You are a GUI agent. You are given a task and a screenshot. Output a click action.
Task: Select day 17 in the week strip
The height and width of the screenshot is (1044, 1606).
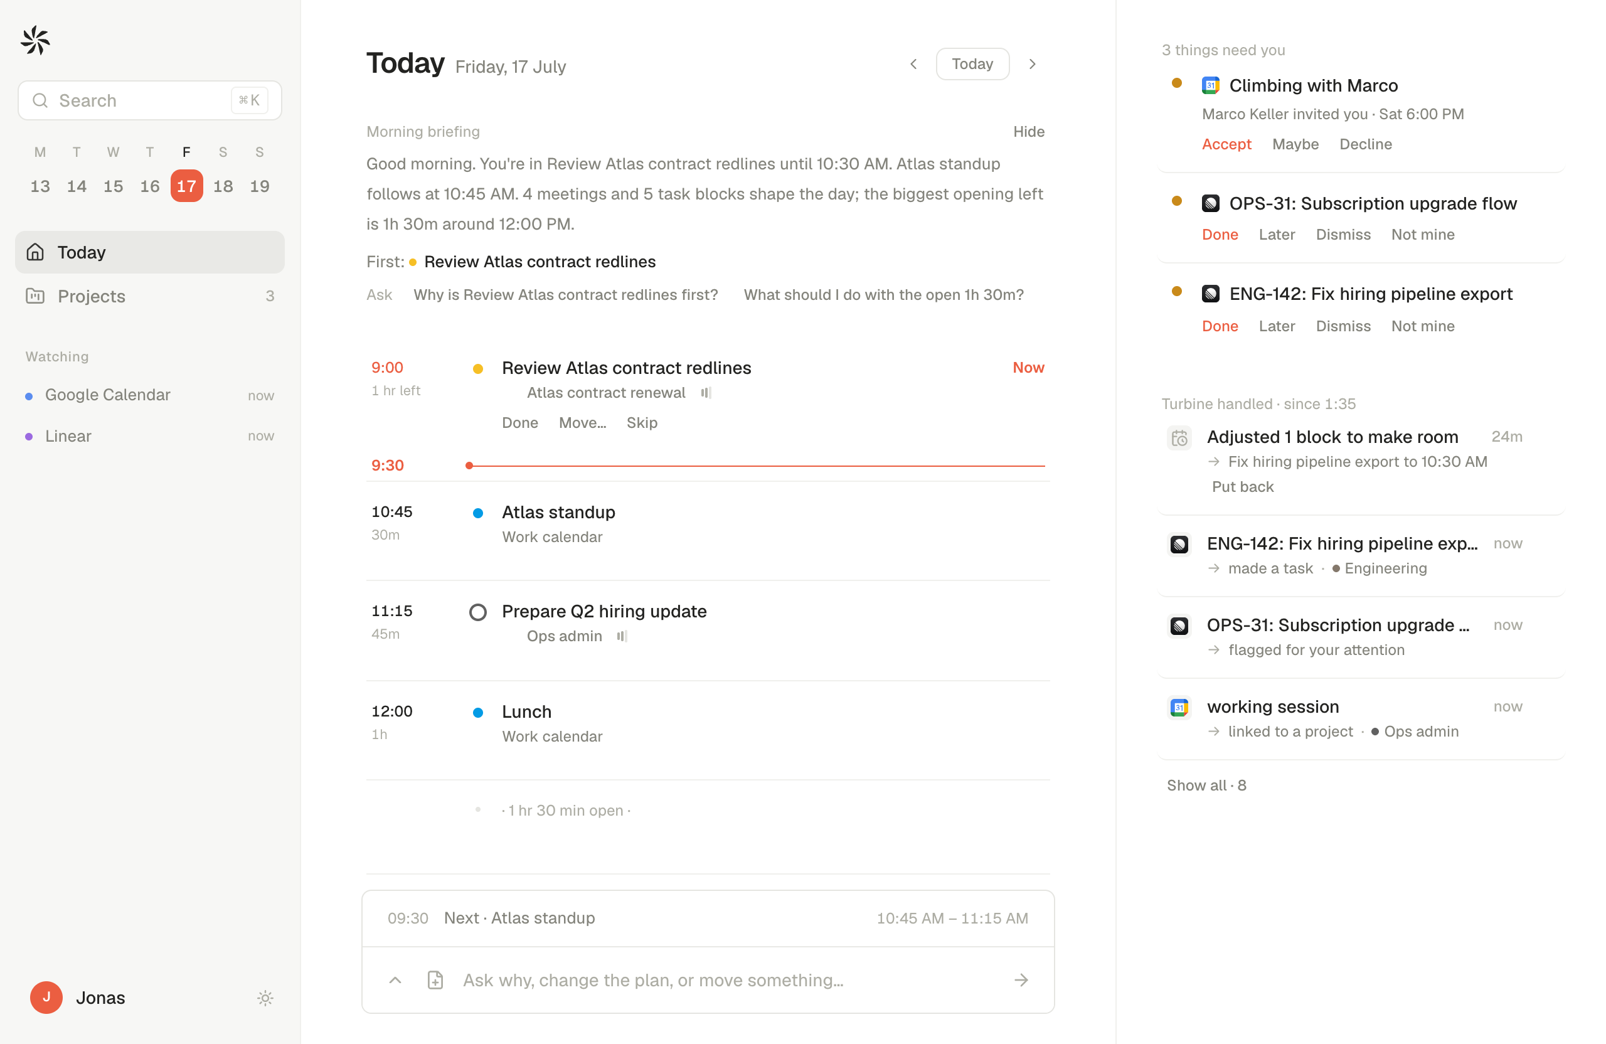click(186, 186)
